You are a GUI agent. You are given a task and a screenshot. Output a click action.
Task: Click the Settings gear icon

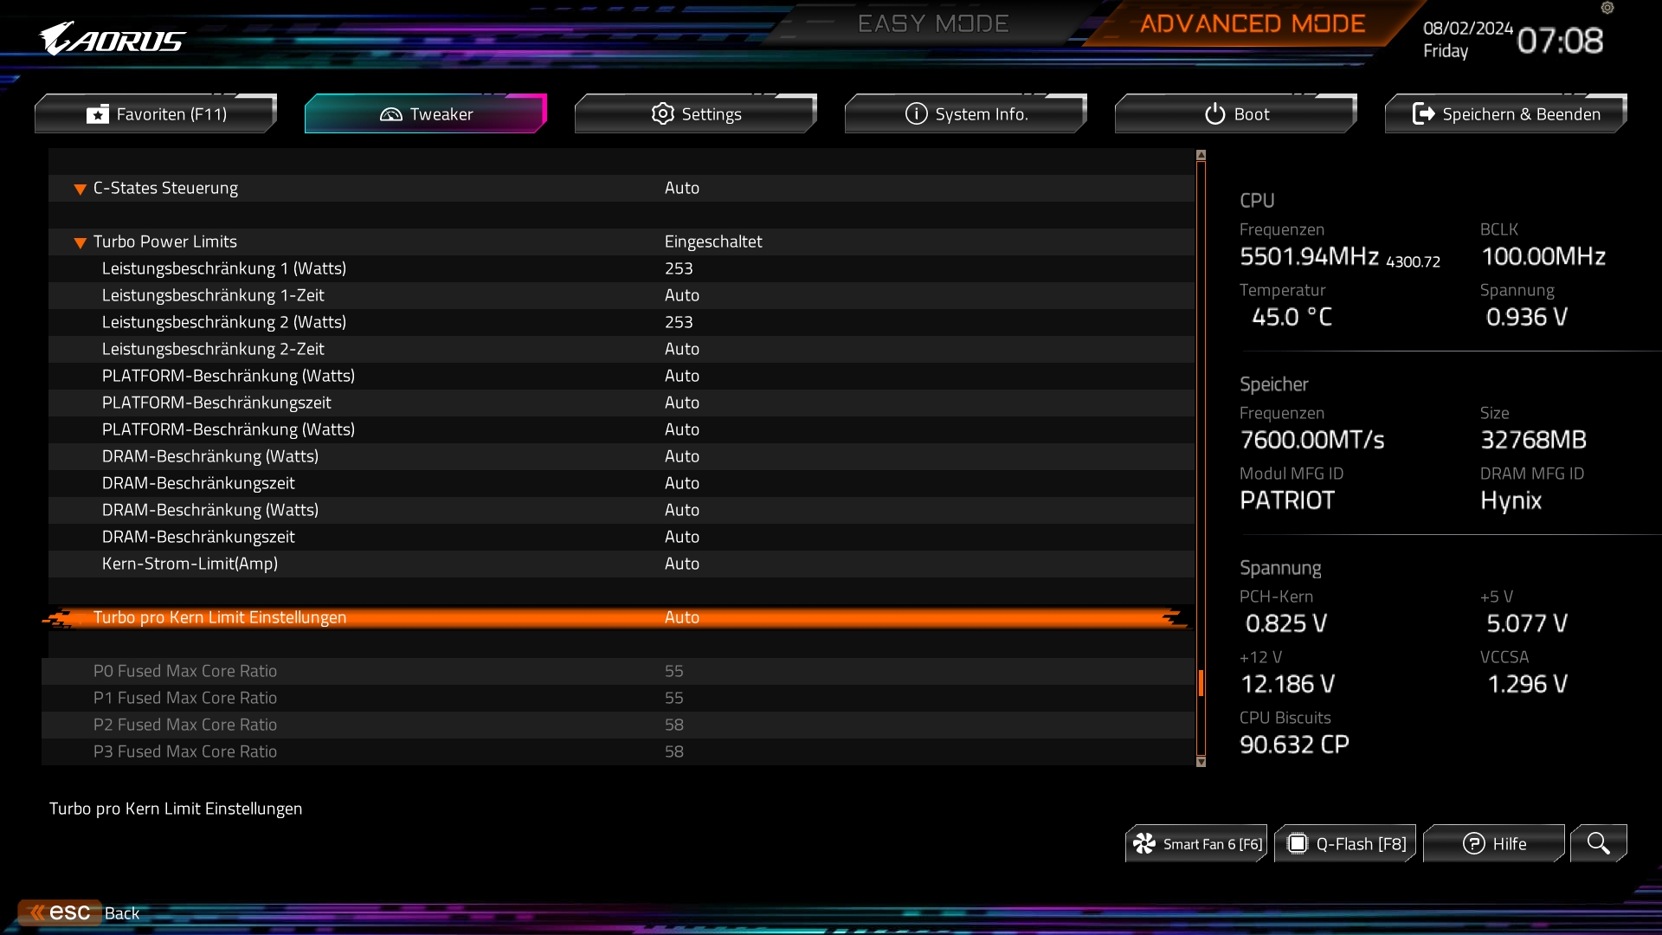[662, 114]
